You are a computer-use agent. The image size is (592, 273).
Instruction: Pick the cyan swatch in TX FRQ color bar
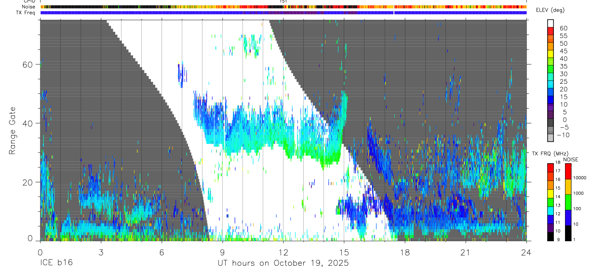(x=551, y=210)
